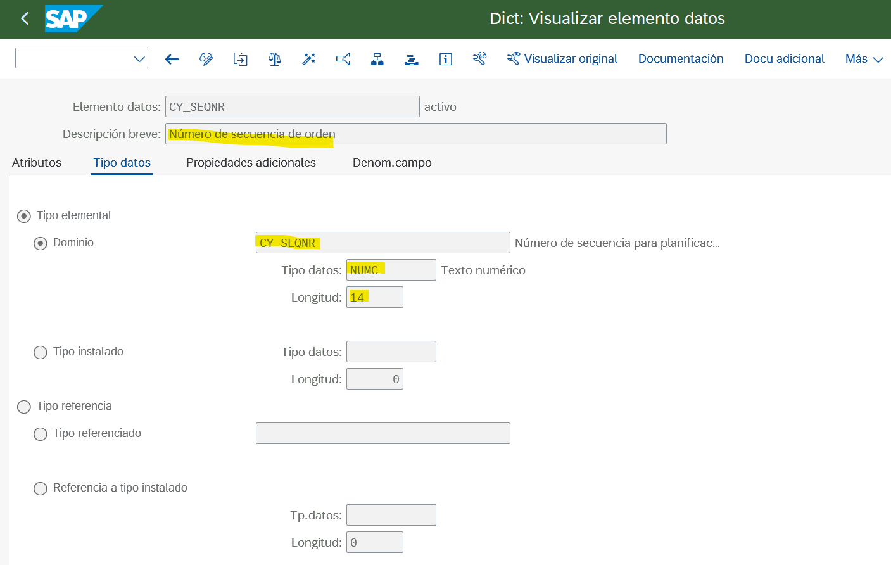Open the command field dropdown arrow

139,59
